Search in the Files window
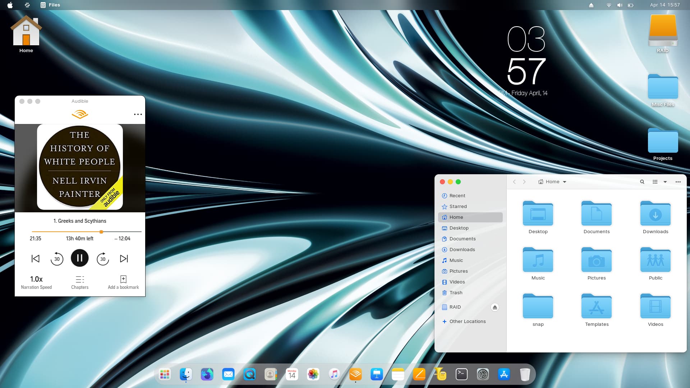This screenshot has width=690, height=388. [642, 182]
